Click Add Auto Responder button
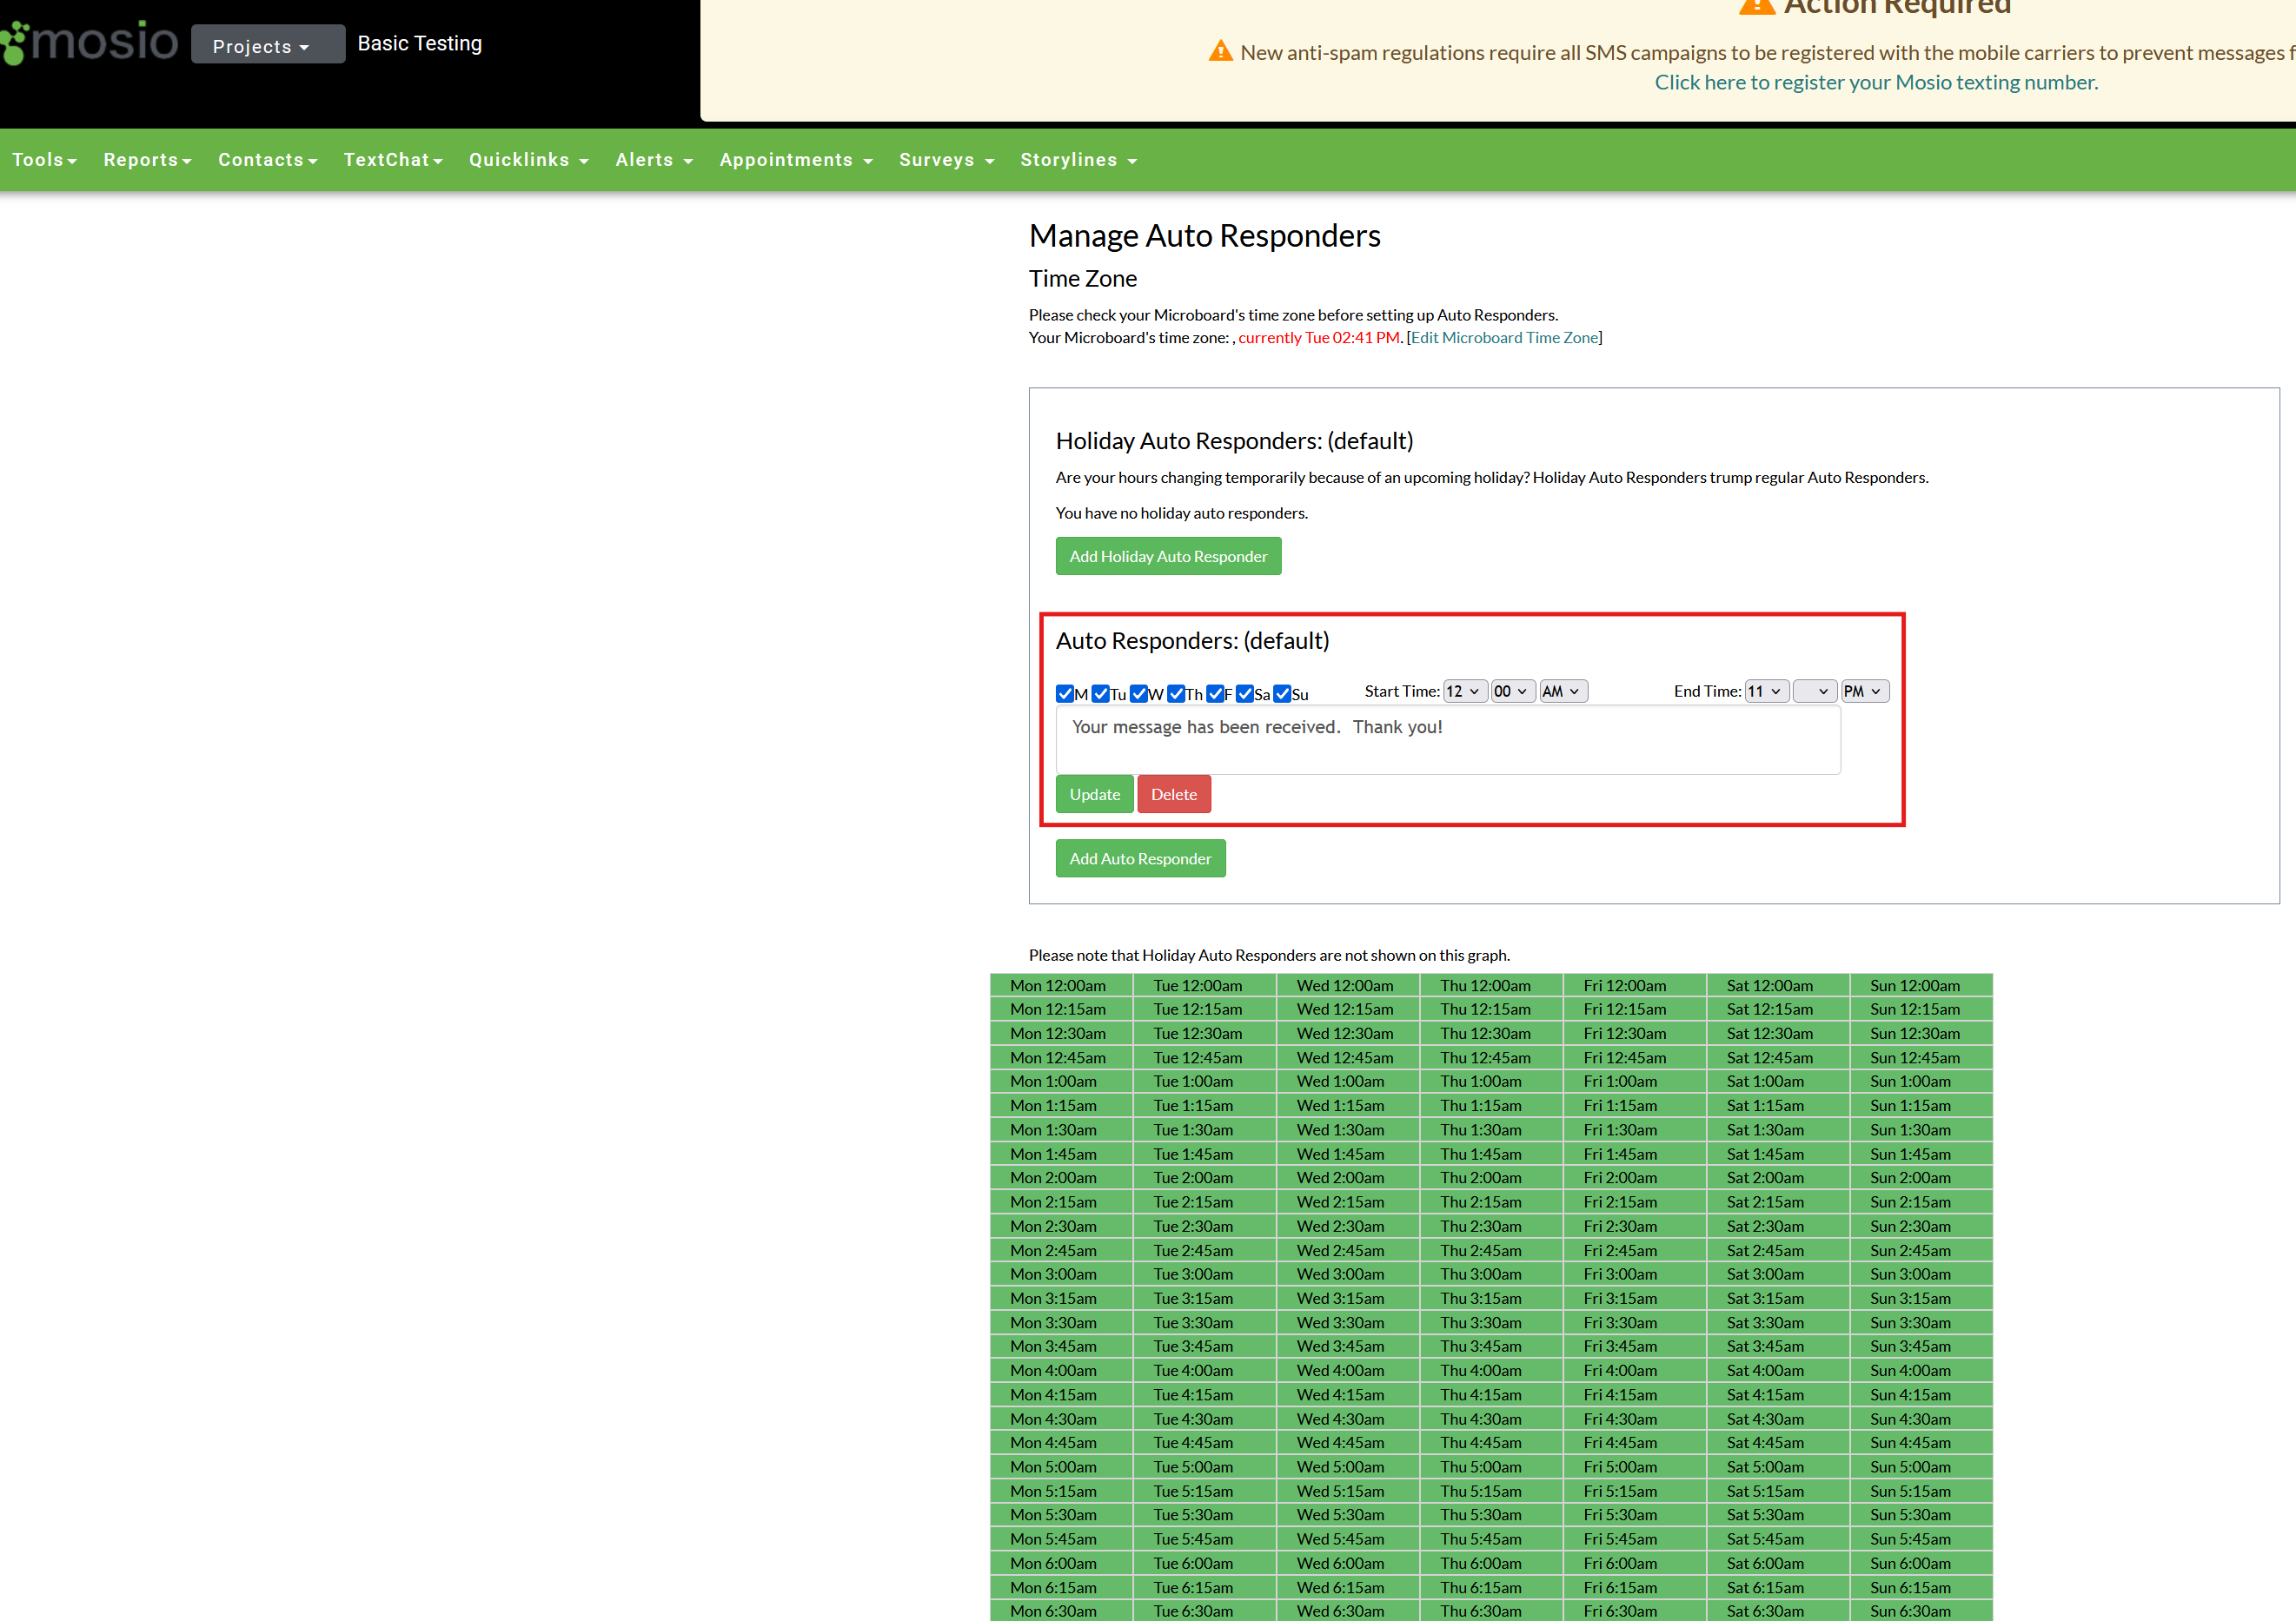 [x=1140, y=858]
